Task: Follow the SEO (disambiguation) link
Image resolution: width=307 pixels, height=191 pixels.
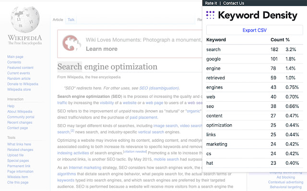Action: click(x=159, y=88)
